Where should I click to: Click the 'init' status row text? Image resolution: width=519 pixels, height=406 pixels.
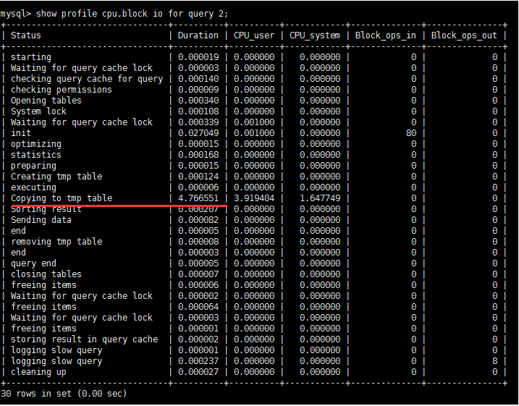coord(21,133)
